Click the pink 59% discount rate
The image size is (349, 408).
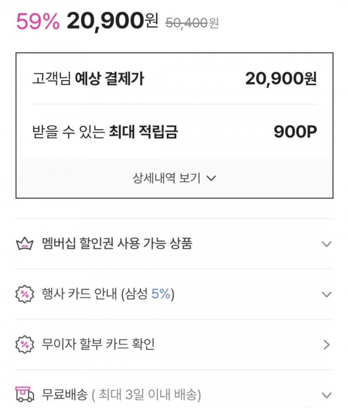click(38, 22)
